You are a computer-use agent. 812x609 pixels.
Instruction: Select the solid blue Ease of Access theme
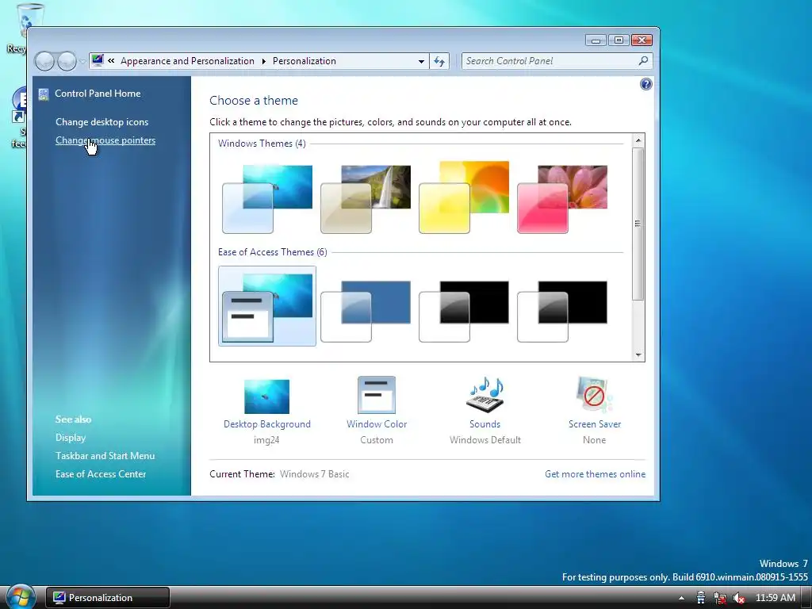coord(366,311)
